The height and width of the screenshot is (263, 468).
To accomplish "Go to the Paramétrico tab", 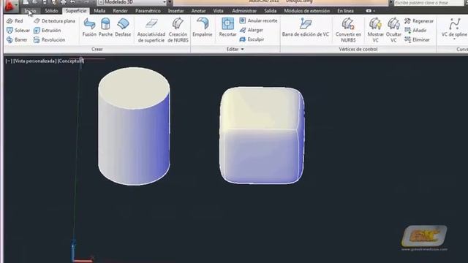I will pyautogui.click(x=148, y=11).
